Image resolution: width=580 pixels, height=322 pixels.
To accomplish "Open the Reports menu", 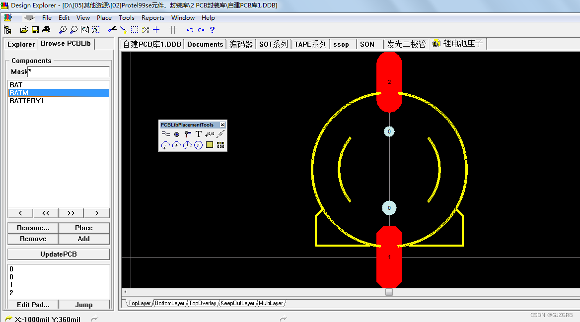I will (153, 18).
